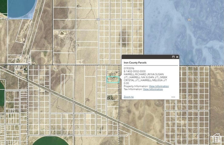Click the popup pointer arrow beside parcel

(120, 77)
